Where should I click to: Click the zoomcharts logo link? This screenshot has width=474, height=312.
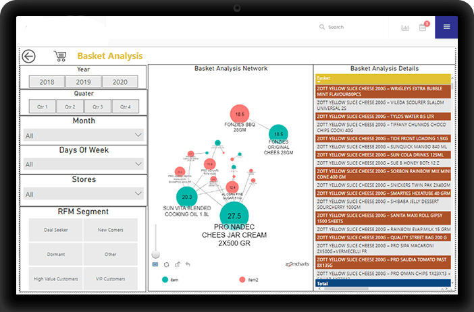[x=297, y=264]
